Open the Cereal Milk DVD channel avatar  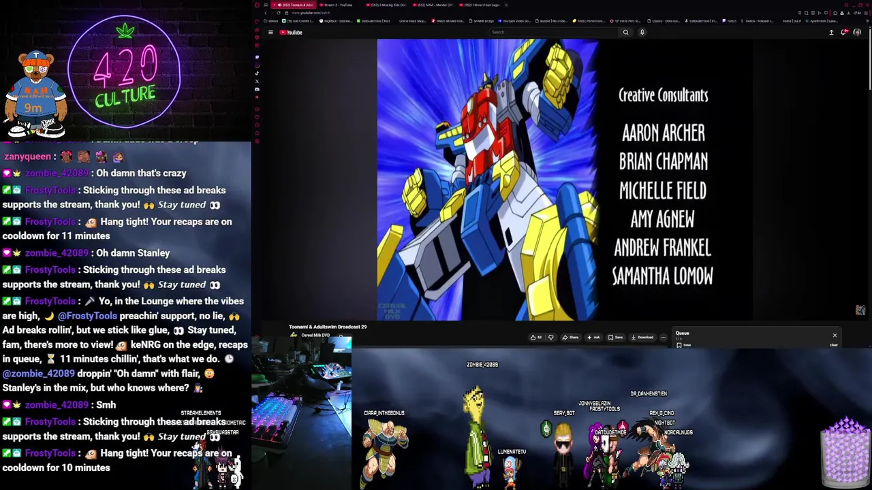(x=294, y=335)
